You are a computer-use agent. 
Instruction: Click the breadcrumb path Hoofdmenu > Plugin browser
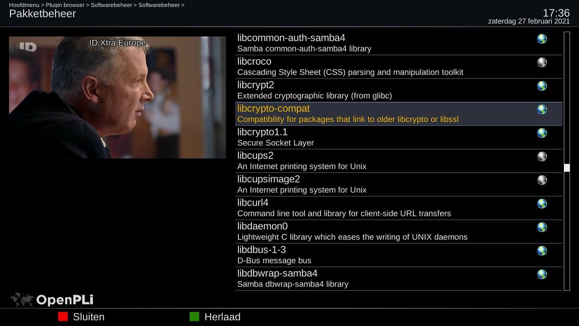[47, 5]
